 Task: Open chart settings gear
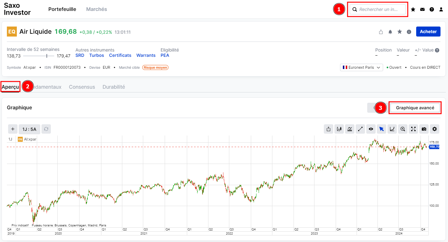coord(435,129)
